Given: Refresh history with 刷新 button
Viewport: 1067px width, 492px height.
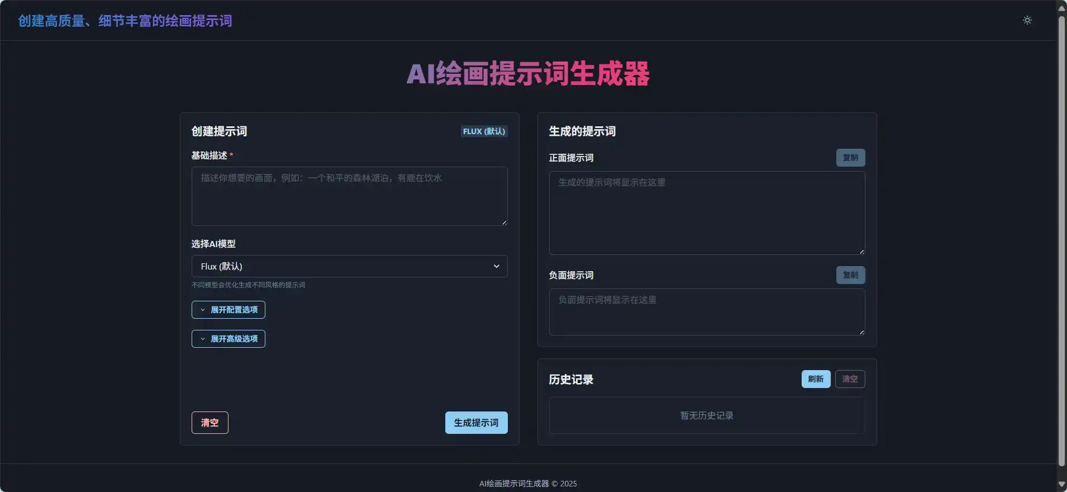Looking at the screenshot, I should [816, 379].
